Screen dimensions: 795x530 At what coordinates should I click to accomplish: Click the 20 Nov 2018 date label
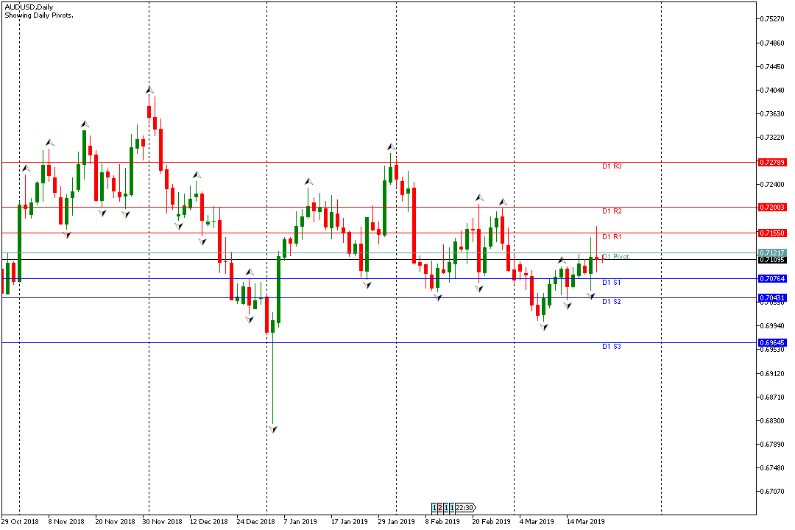[x=115, y=521]
